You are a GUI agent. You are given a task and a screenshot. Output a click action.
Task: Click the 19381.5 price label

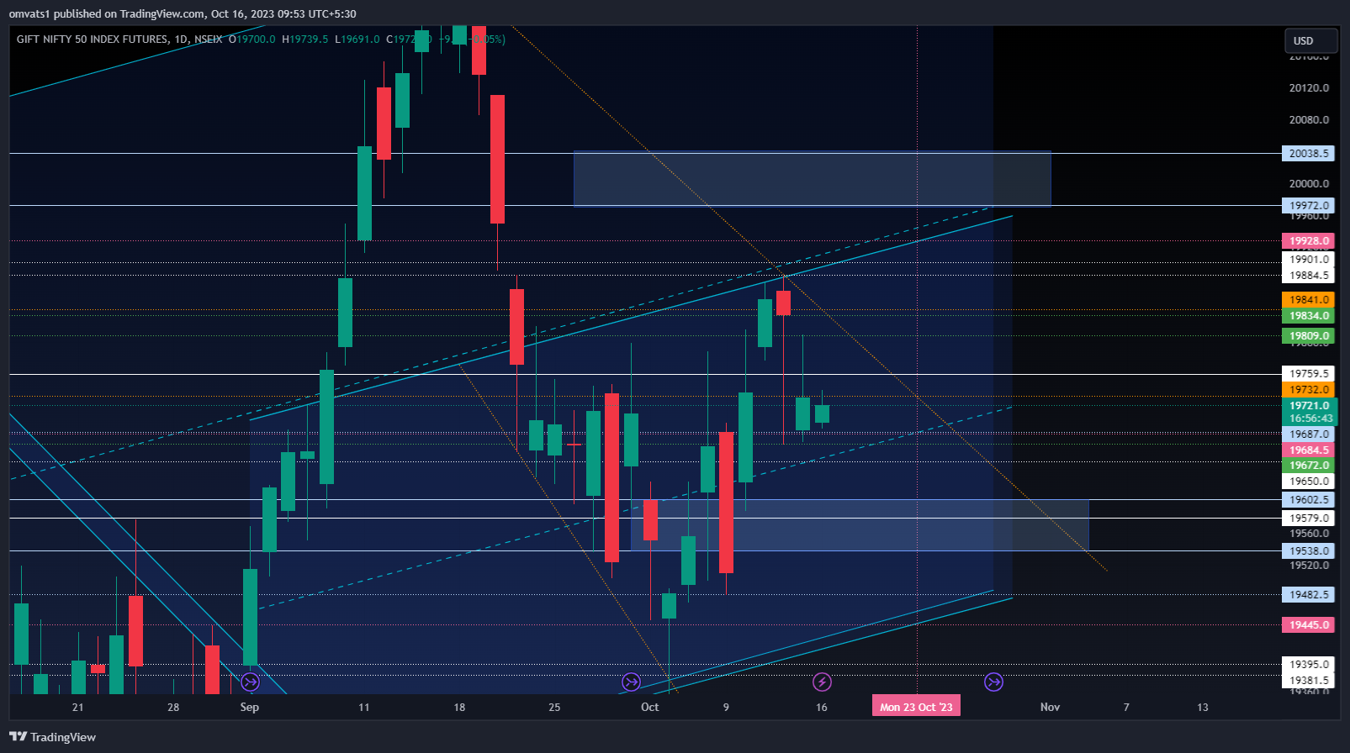1309,681
